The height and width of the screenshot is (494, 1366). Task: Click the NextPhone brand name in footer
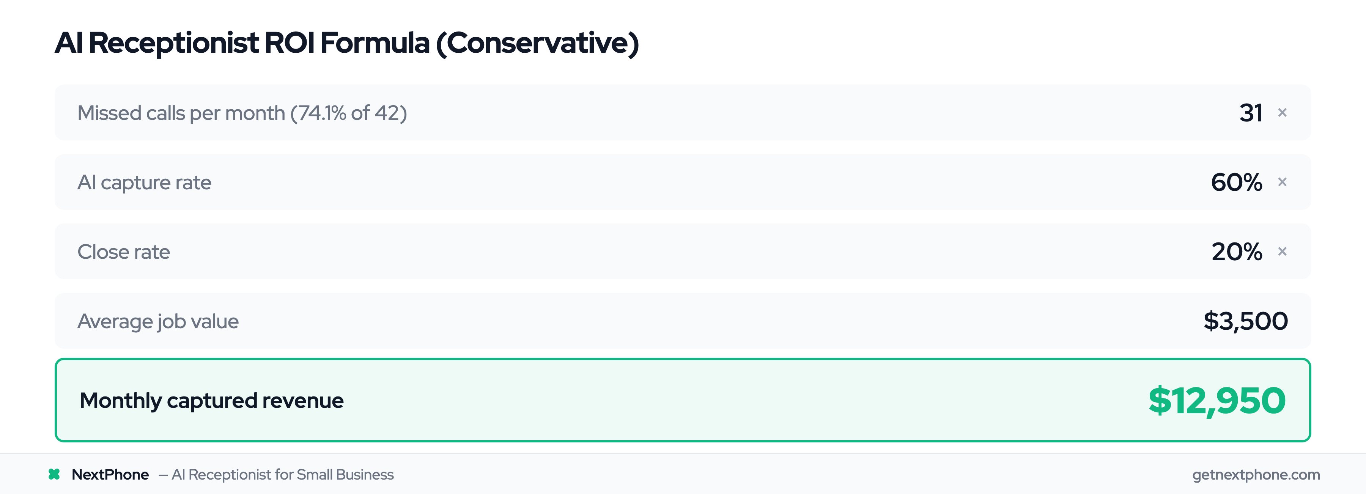(x=110, y=474)
